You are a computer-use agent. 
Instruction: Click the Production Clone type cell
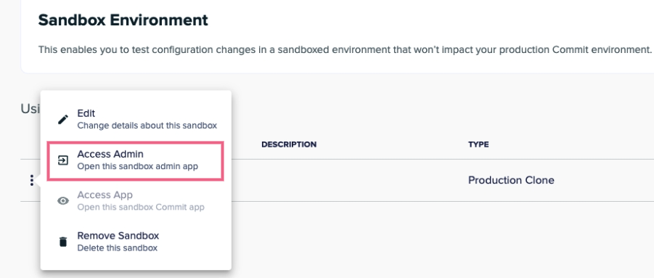click(511, 181)
